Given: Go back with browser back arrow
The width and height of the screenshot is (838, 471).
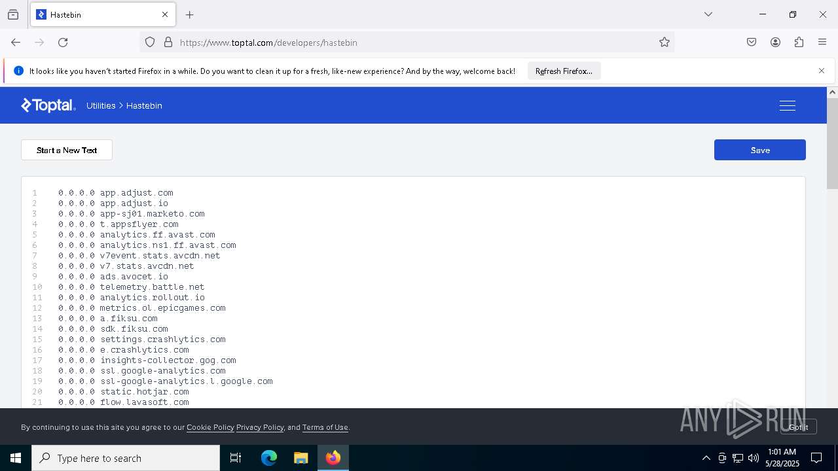Looking at the screenshot, I should pos(16,43).
